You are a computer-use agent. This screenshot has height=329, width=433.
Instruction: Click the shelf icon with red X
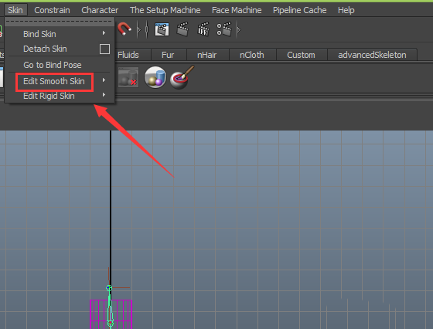128,77
